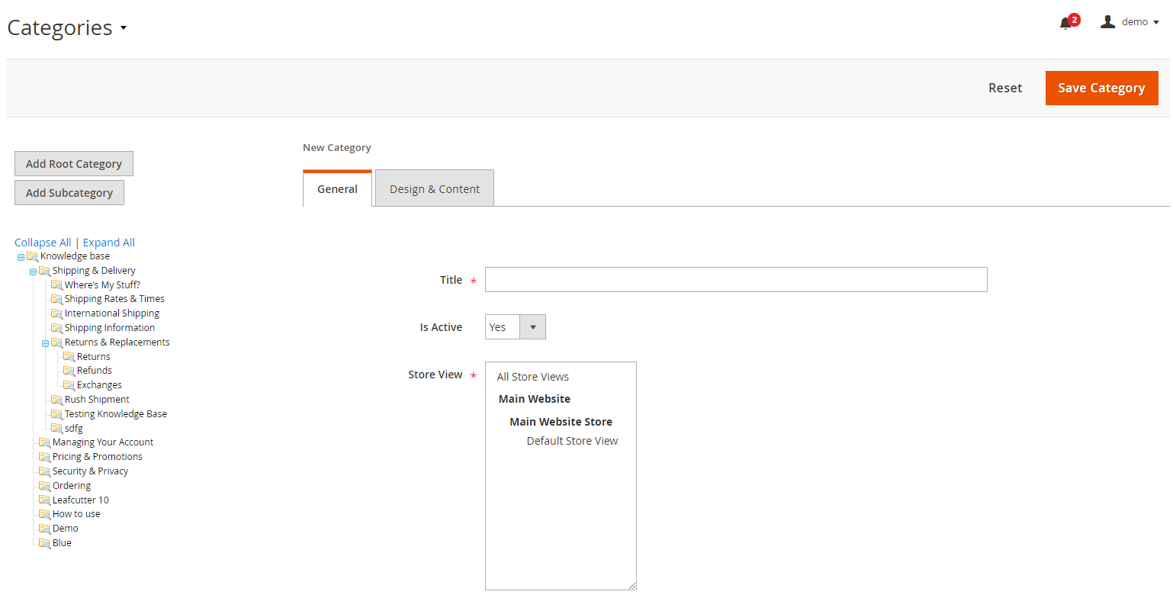Screen dimensions: 1173x598
Task: Click the Returns & Replacements folder icon
Action: pyautogui.click(x=57, y=342)
